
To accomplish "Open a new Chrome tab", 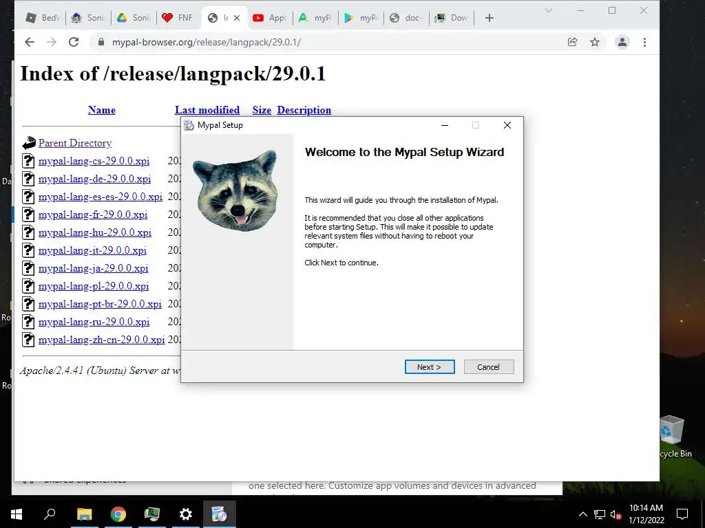I will click(490, 18).
